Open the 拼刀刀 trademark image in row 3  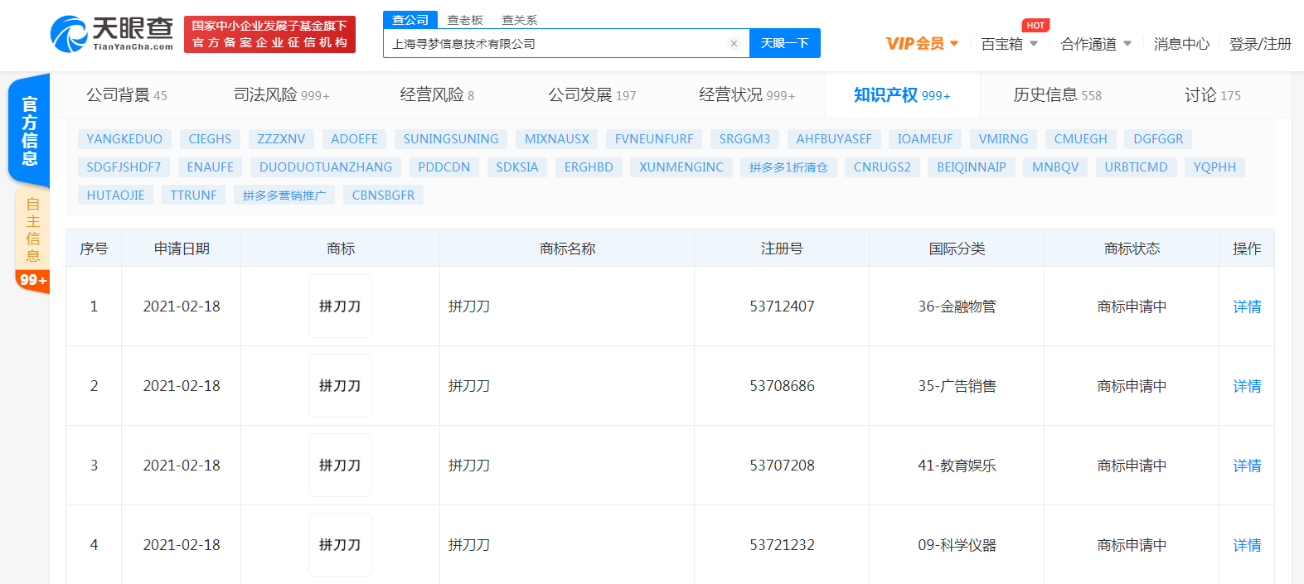[340, 466]
